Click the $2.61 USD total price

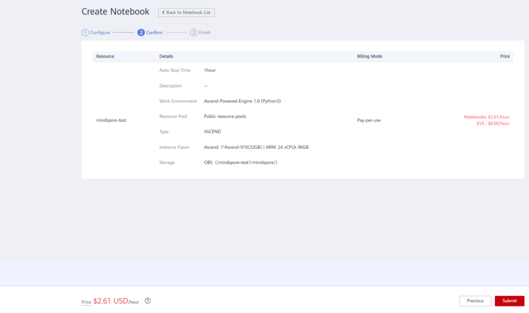click(x=111, y=301)
